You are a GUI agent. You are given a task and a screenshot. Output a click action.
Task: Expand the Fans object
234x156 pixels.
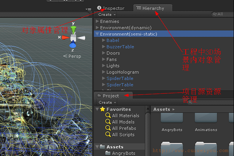[x=104, y=59]
